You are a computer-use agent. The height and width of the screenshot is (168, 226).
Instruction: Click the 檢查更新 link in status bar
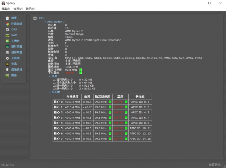pyautogui.click(x=215, y=165)
